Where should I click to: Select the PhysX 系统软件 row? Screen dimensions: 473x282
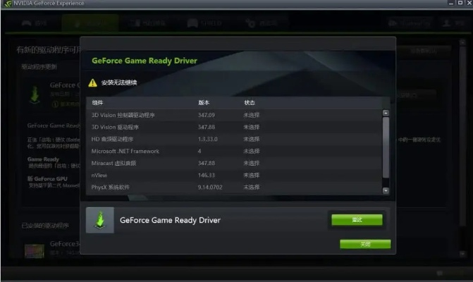(233, 187)
